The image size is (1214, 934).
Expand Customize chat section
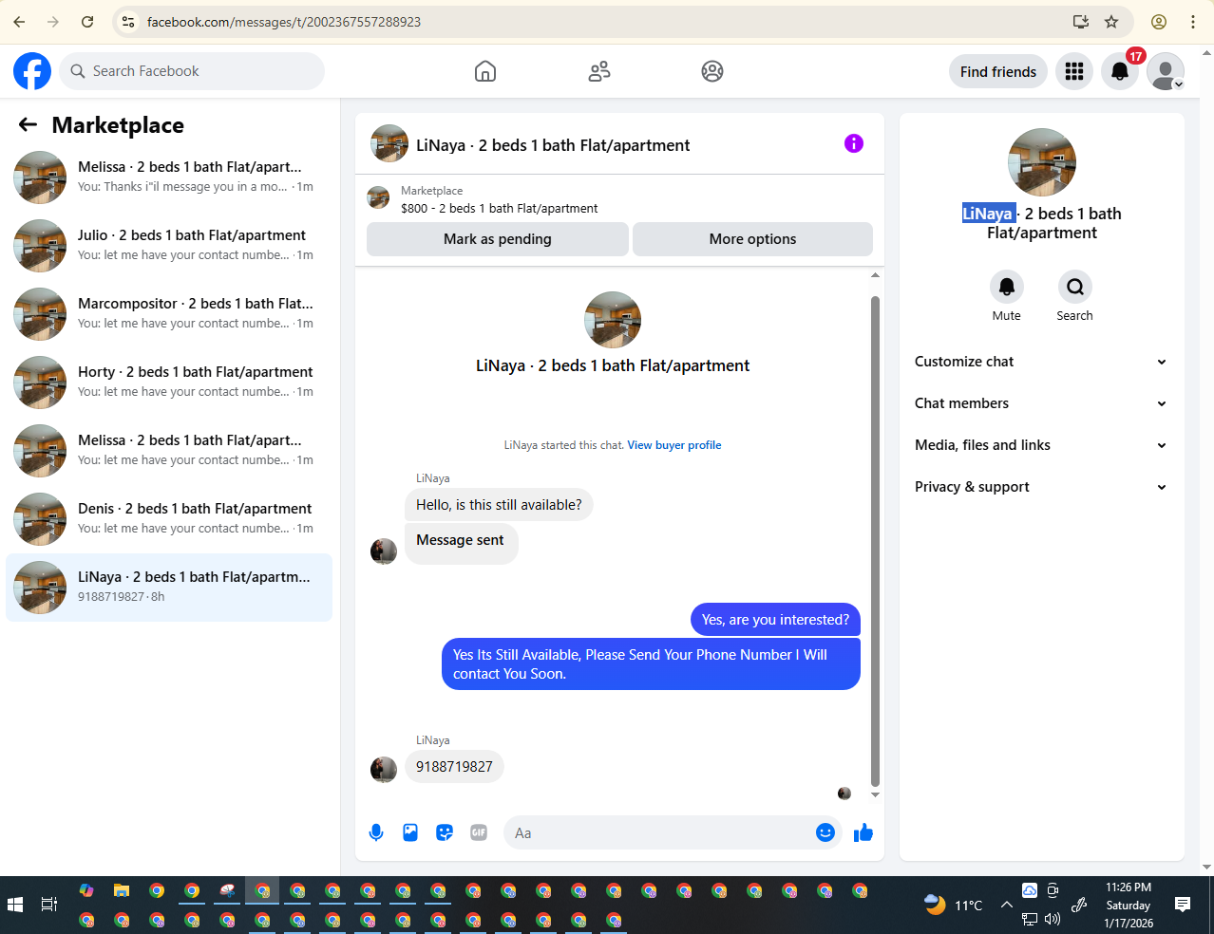pyautogui.click(x=1041, y=362)
